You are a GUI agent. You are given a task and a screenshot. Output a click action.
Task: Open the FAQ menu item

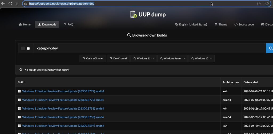[69, 24]
